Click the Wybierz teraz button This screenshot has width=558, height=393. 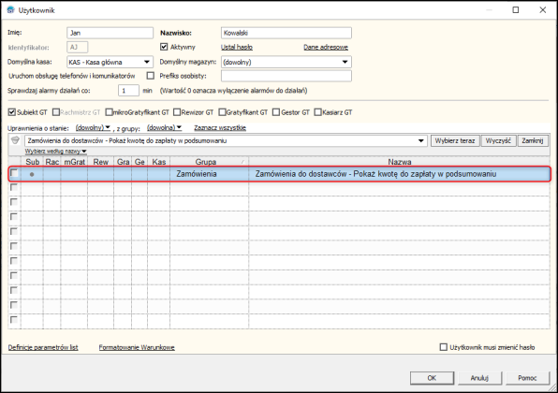click(x=455, y=141)
